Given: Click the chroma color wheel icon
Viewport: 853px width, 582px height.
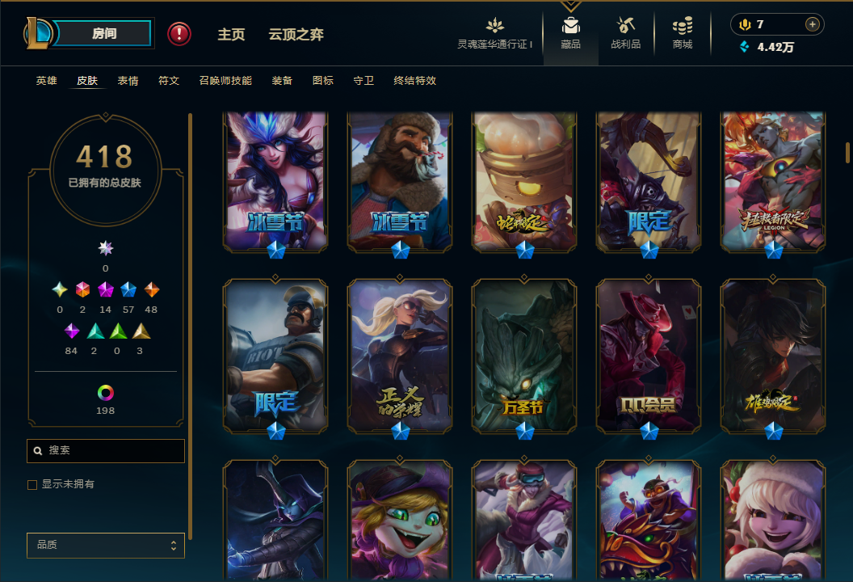Looking at the screenshot, I should (106, 393).
